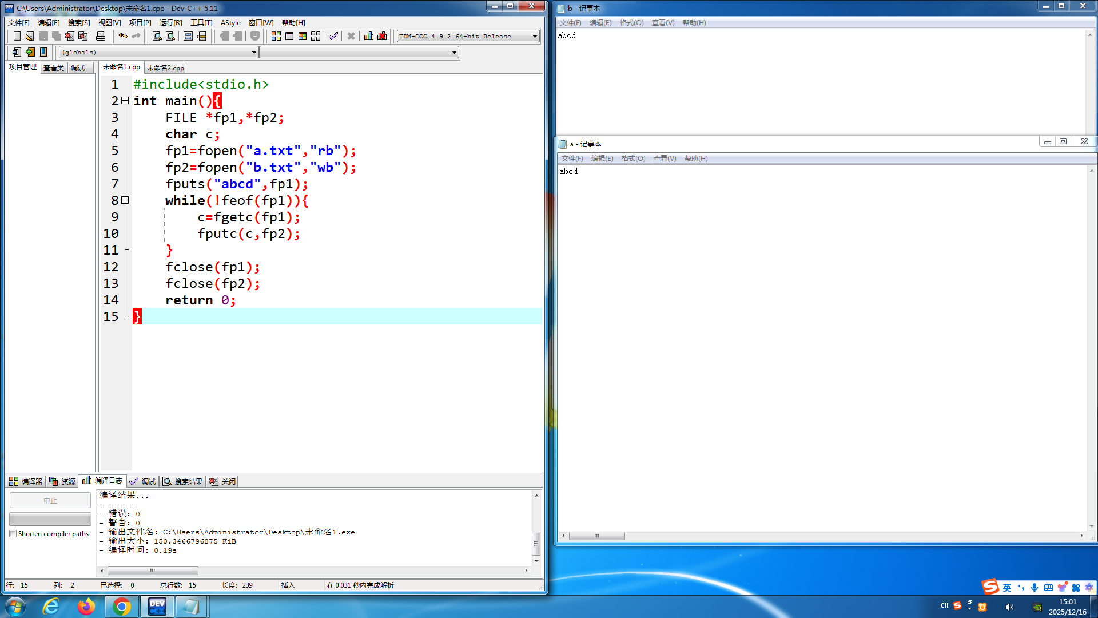Image resolution: width=1098 pixels, height=618 pixels.
Task: Click the Print icon in toolbar
Action: [x=101, y=36]
